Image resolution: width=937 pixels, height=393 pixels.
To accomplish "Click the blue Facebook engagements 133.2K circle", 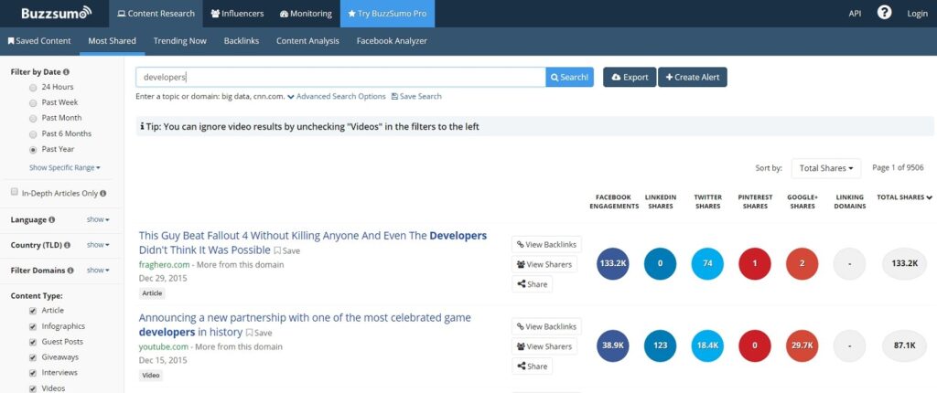I will pyautogui.click(x=612, y=263).
